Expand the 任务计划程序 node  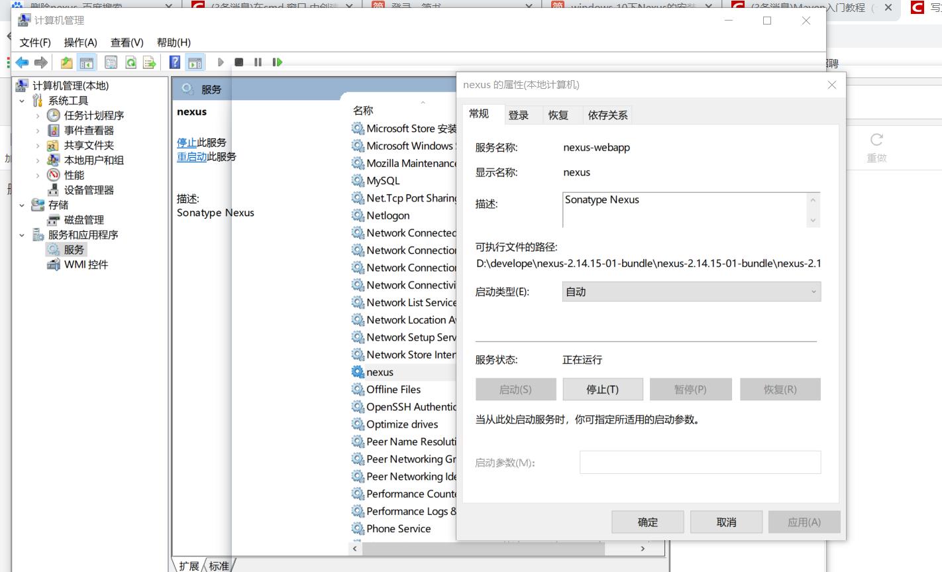coord(38,115)
